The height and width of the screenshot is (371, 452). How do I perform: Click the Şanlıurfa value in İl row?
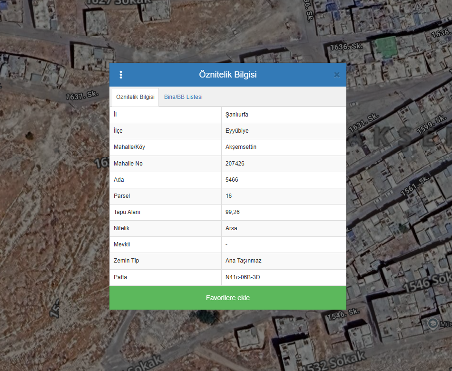(x=237, y=115)
